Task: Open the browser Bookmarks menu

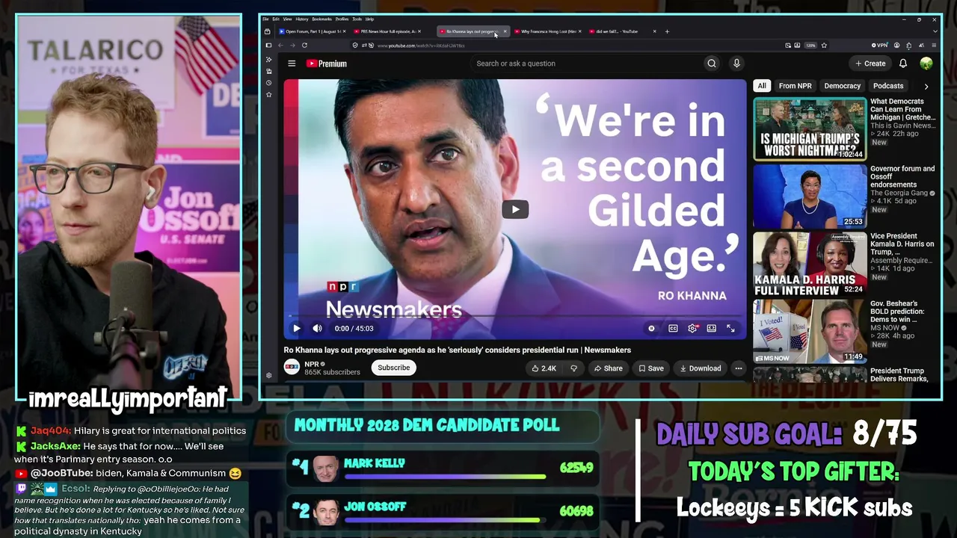Action: point(321,19)
